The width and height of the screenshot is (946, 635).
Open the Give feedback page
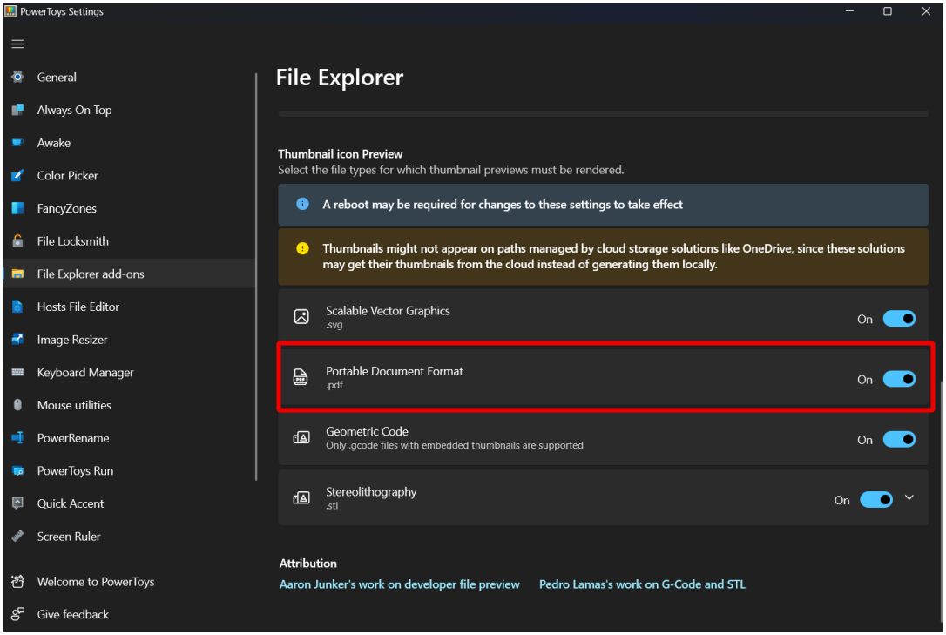pos(72,615)
